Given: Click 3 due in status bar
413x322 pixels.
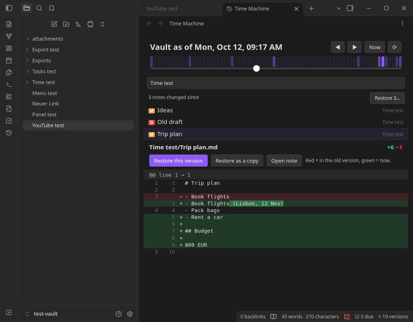Looking at the screenshot, I should (364, 317).
